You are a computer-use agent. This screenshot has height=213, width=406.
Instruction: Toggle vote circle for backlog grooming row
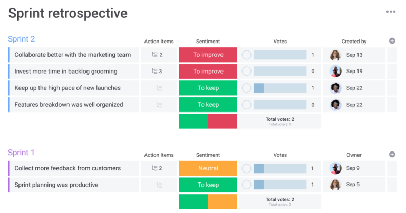[246, 72]
